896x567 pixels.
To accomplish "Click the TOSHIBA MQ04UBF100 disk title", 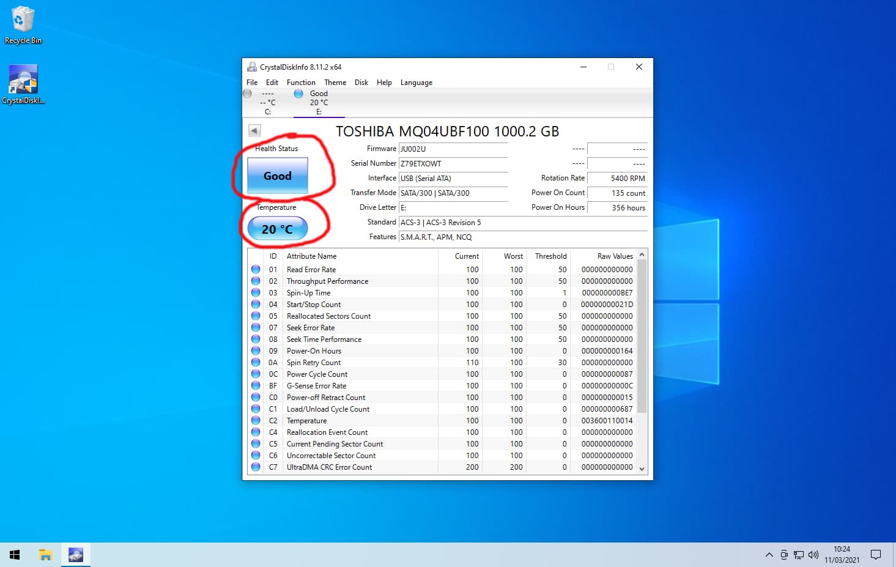I will pos(447,132).
